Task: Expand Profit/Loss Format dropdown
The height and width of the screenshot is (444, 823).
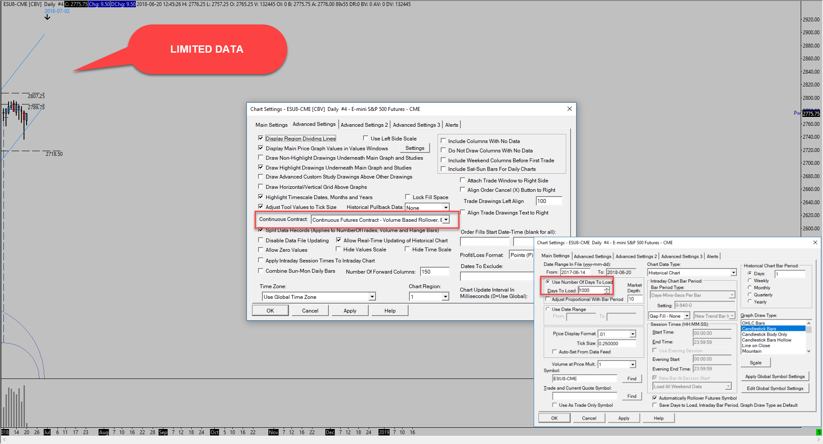Action: click(521, 255)
